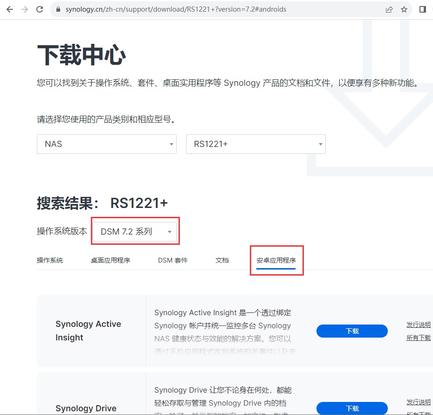The image size is (433, 415).
Task: Click the Synology Active Insight description text
Action: click(225, 332)
